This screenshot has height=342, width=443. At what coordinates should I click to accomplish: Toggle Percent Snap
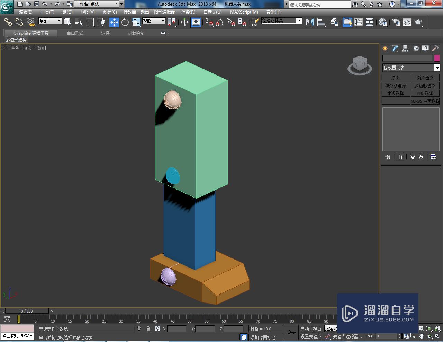231,22
